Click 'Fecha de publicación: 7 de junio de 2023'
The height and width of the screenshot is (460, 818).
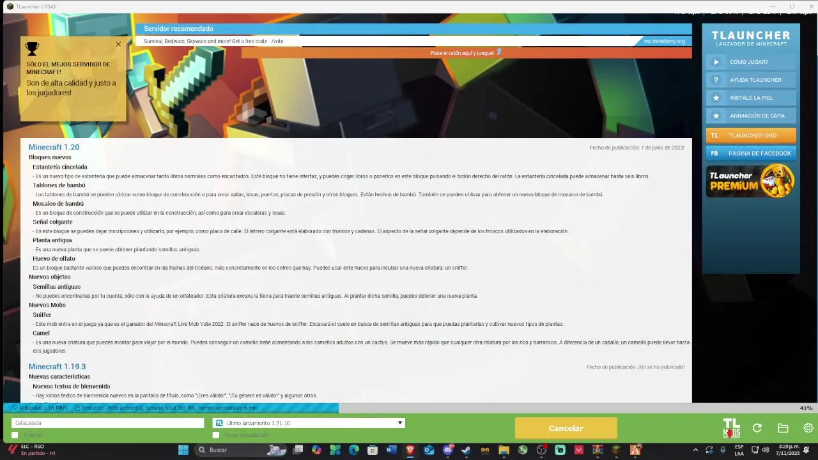tap(637, 148)
